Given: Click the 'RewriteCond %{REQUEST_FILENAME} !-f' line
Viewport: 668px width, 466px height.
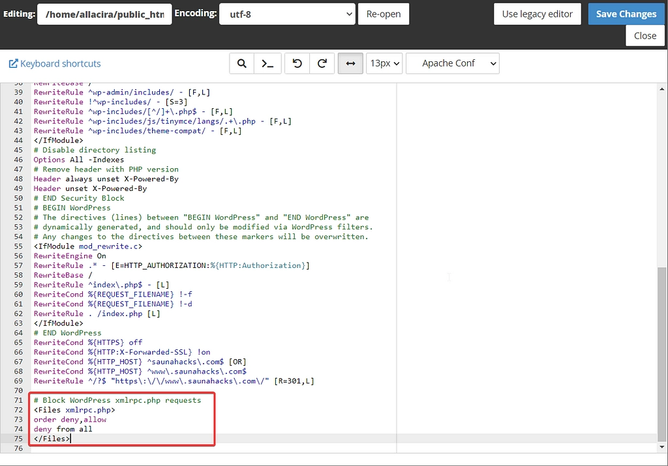Looking at the screenshot, I should point(113,294).
